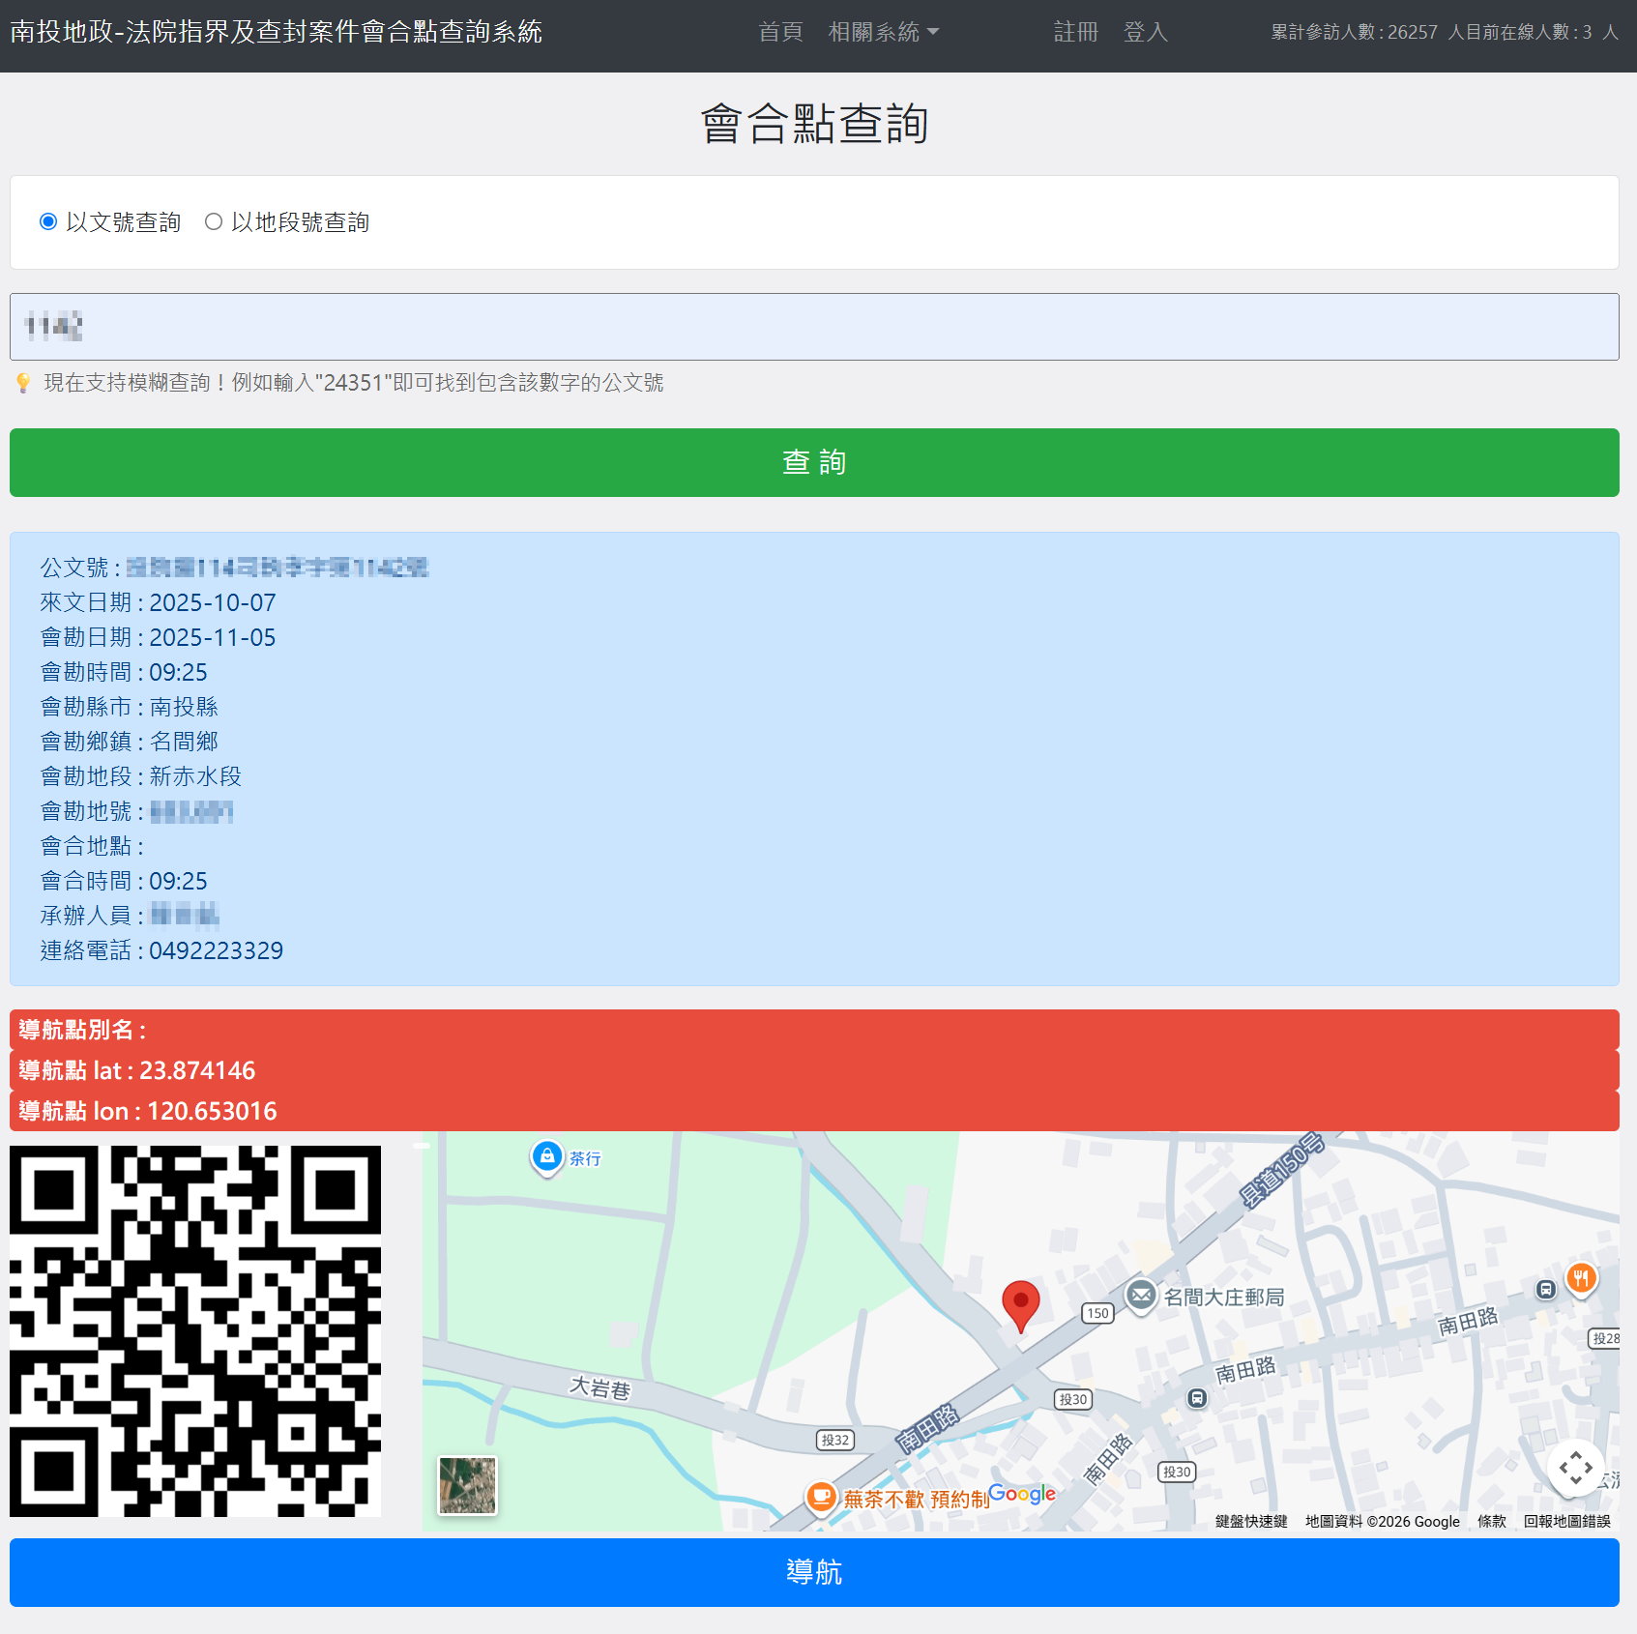Click the 導航點 lon 120.653016 row
This screenshot has height=1634, width=1637.
pyautogui.click(x=814, y=1111)
